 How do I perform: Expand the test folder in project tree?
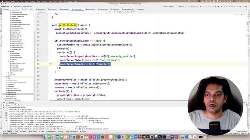coord(5,77)
